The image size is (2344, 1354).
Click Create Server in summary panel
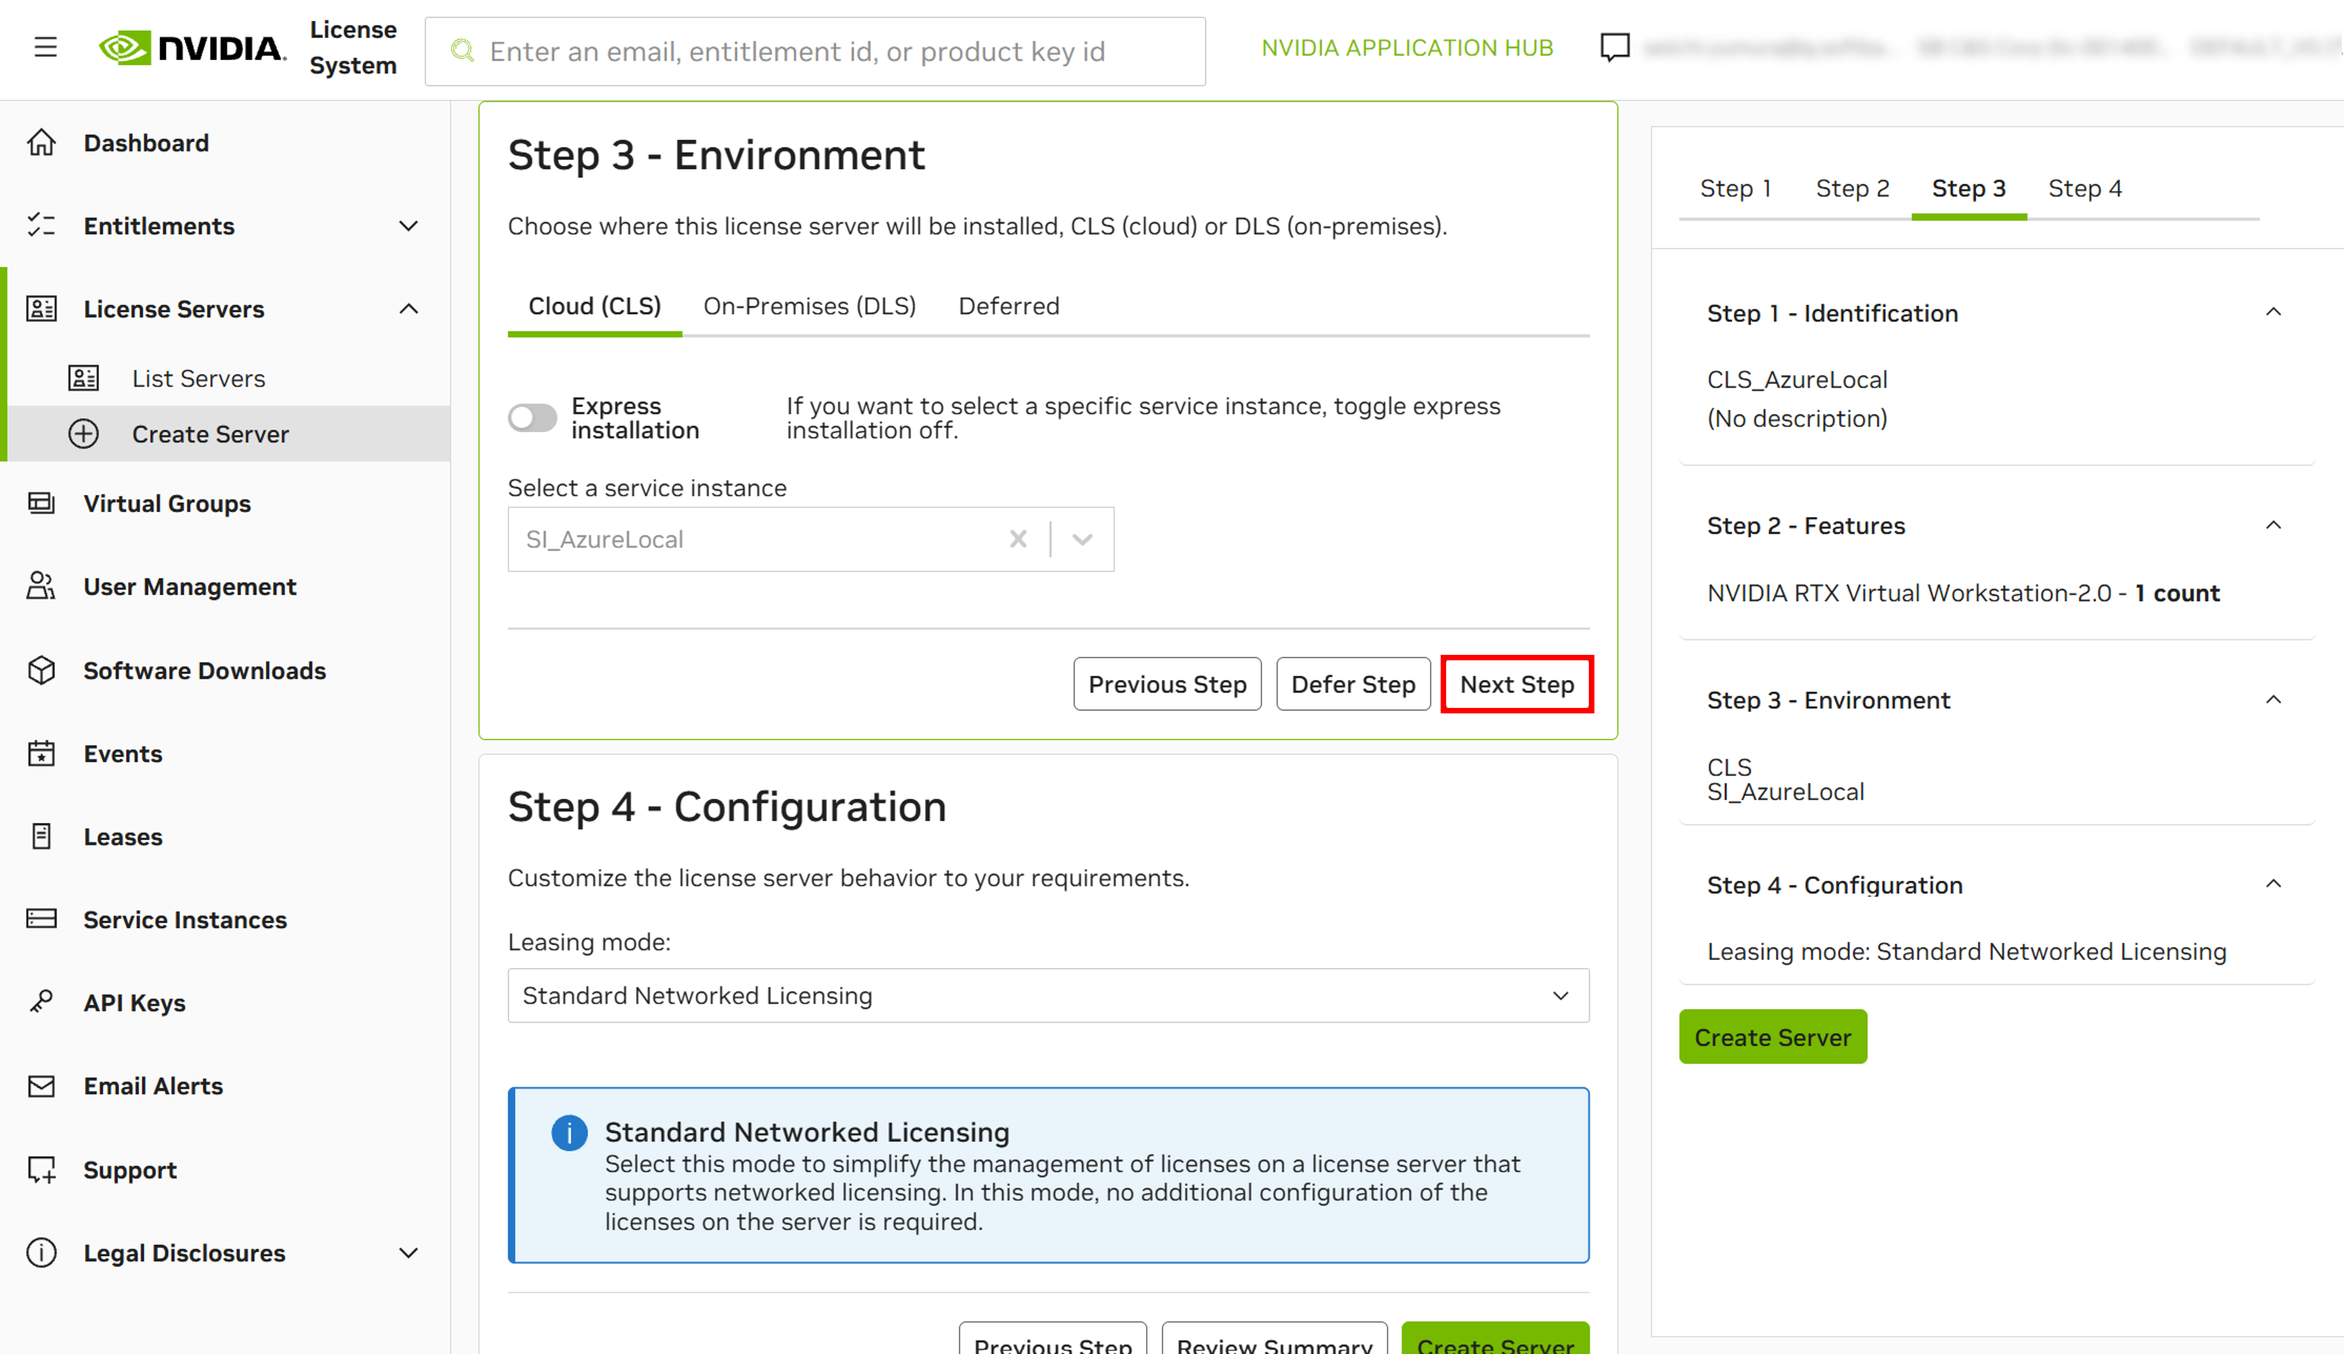click(x=1772, y=1037)
